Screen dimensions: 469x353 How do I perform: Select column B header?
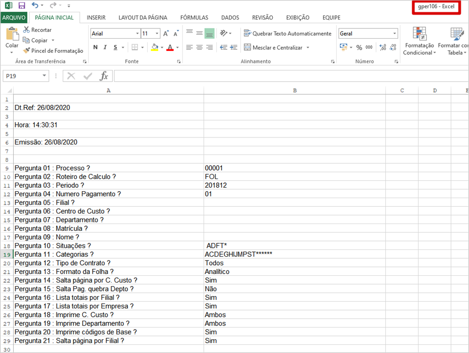point(295,90)
